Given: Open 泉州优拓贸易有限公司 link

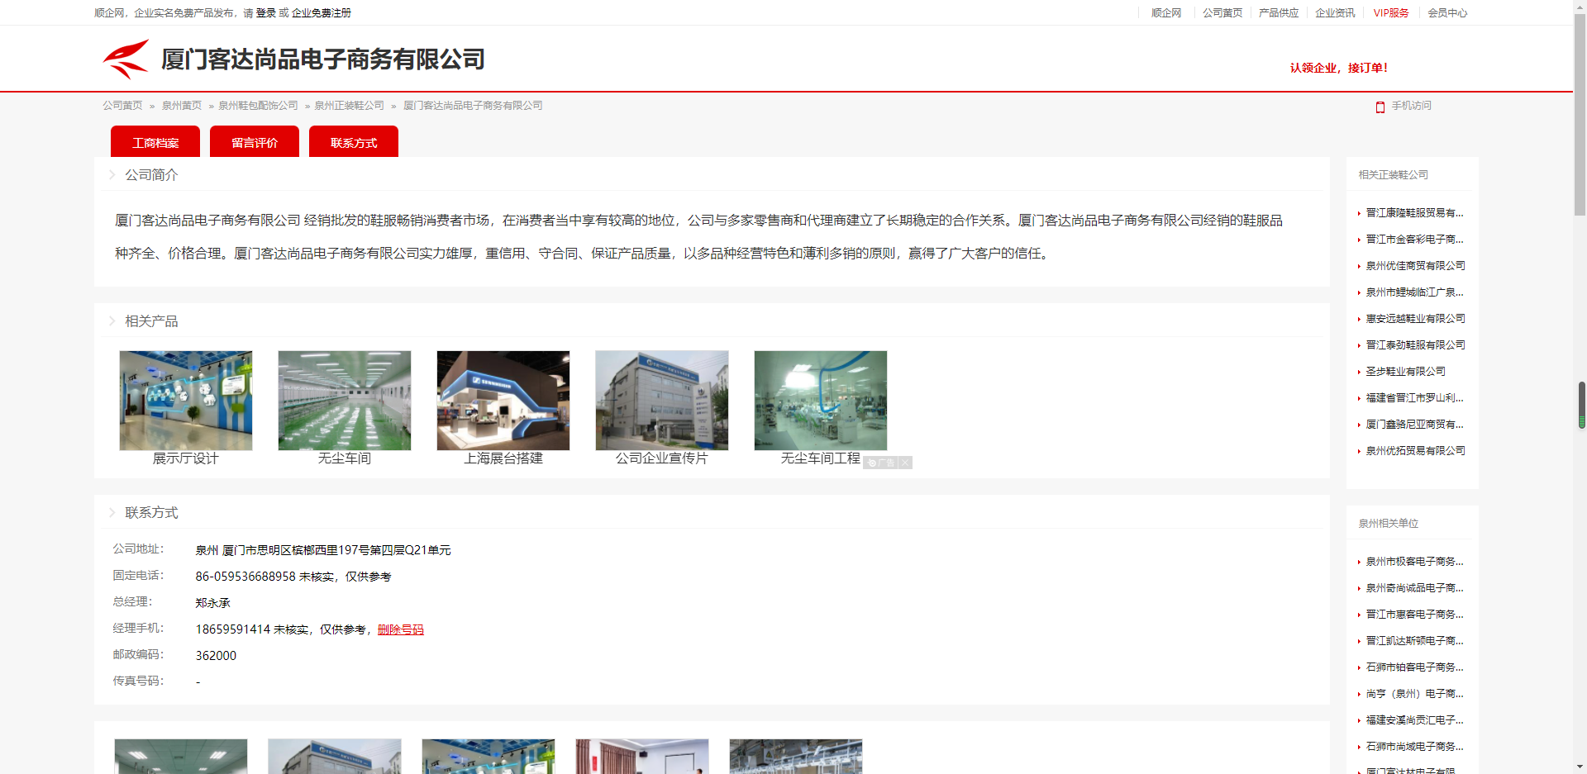Looking at the screenshot, I should (x=1415, y=451).
